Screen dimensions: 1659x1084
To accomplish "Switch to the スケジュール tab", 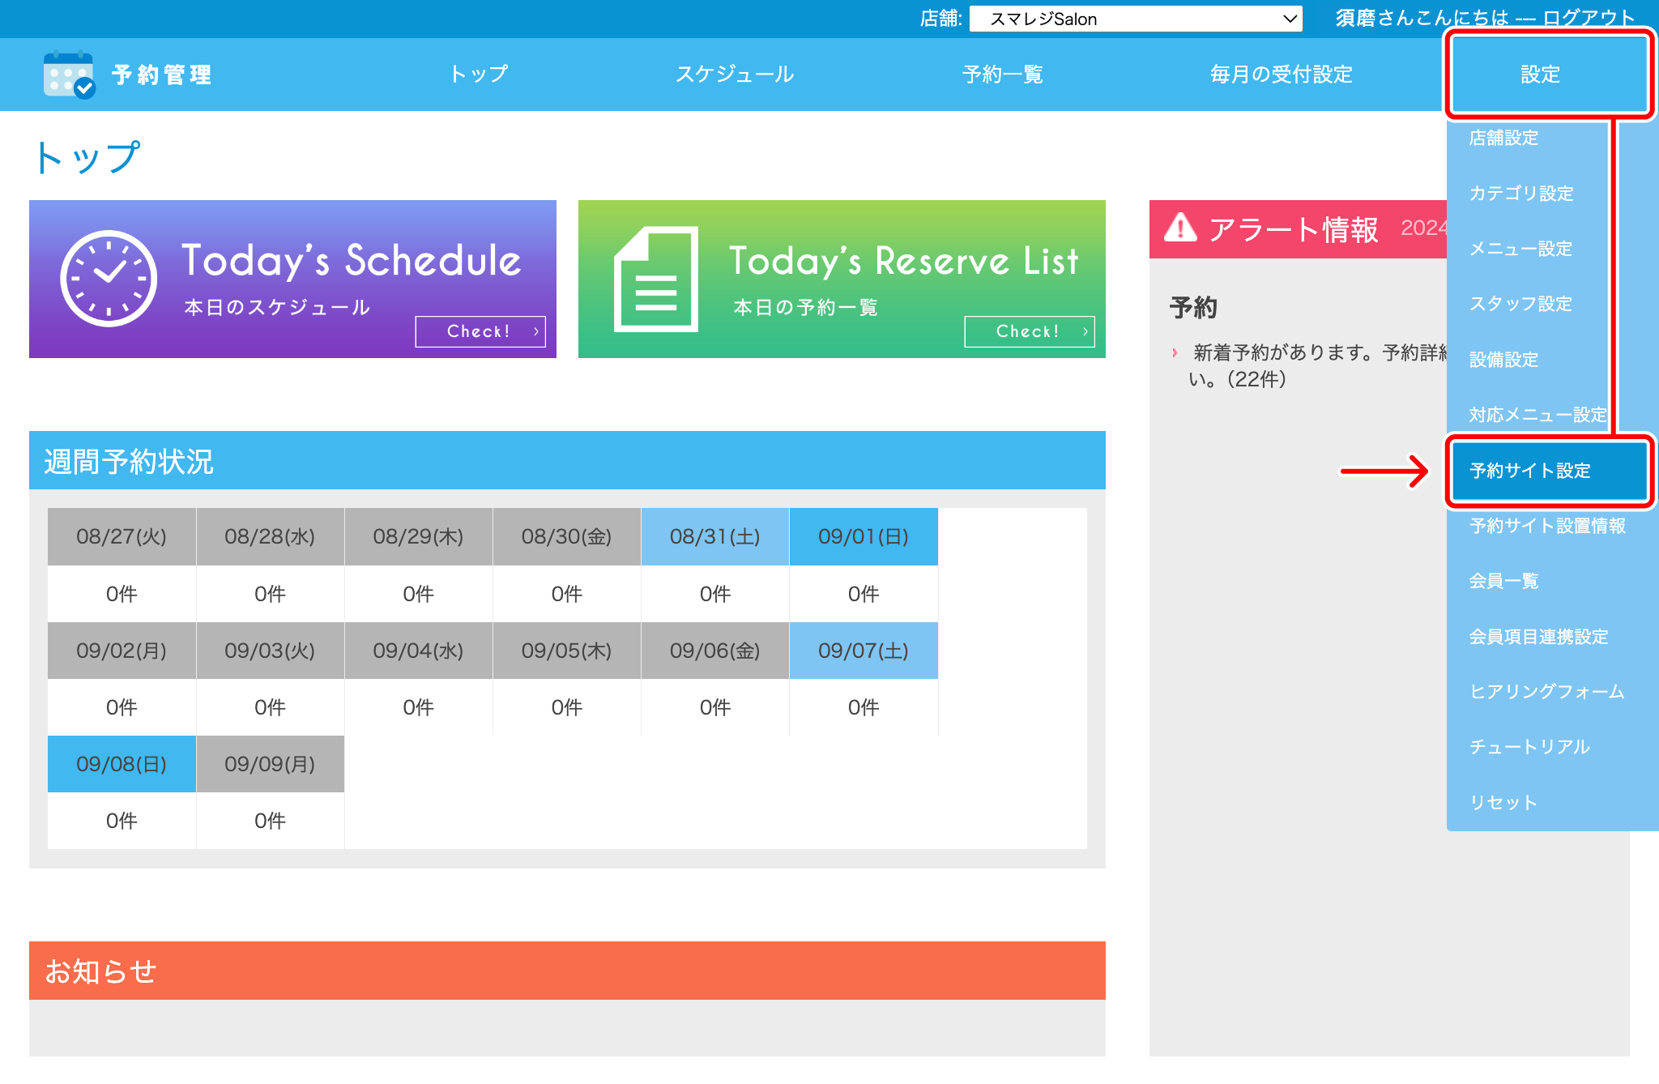I will 736,75.
